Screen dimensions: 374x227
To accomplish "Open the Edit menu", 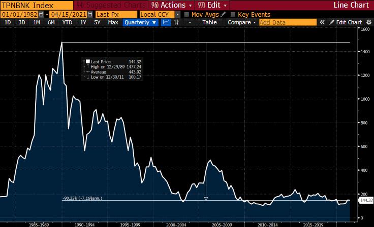I will pos(212,5).
